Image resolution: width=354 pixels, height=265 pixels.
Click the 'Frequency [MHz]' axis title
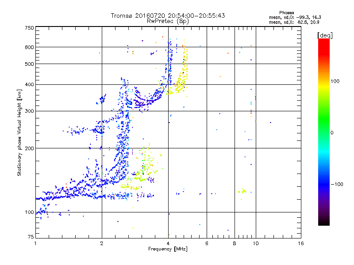click(168, 249)
